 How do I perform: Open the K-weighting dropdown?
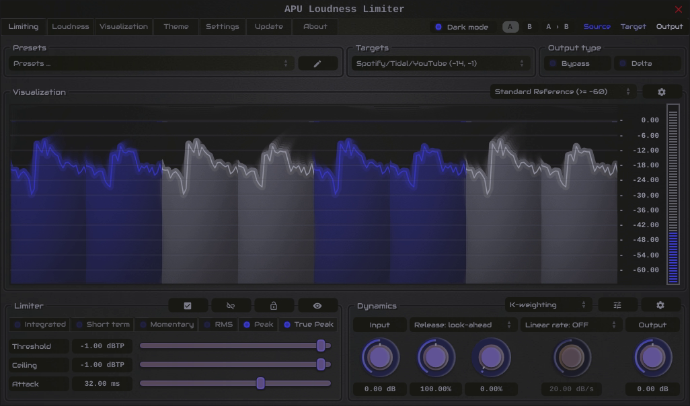coord(548,305)
